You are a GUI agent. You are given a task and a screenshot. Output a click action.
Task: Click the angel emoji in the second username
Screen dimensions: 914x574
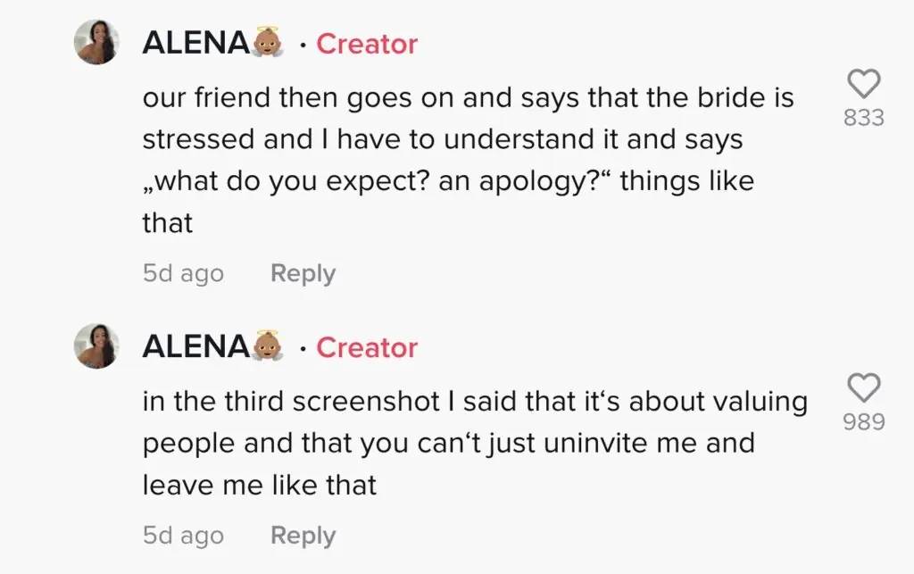tap(269, 346)
